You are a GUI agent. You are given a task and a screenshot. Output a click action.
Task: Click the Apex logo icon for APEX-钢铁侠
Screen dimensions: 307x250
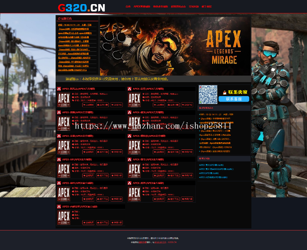[x=129, y=136]
